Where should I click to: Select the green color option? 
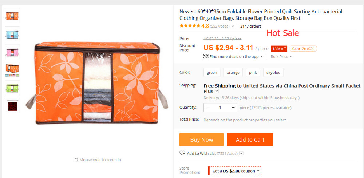pos(212,72)
